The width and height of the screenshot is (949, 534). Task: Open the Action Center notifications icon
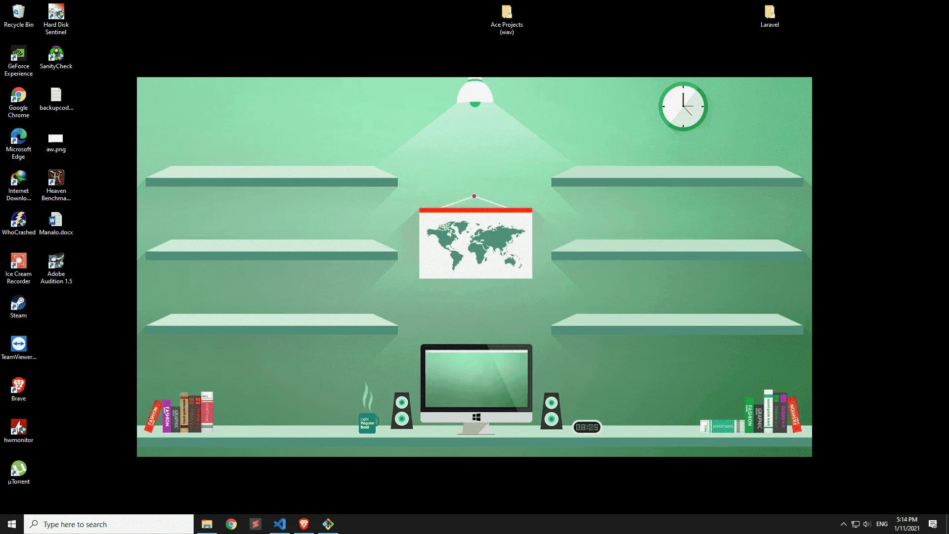coord(933,524)
